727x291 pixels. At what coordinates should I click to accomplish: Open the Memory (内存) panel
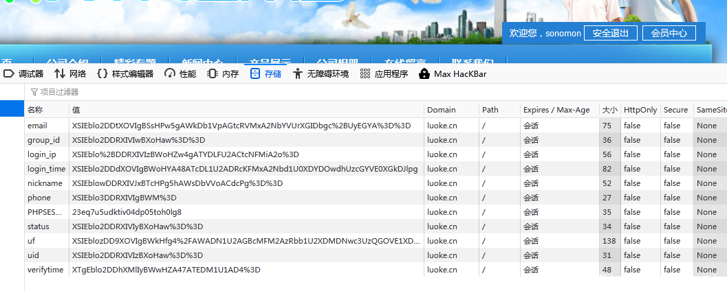tap(224, 73)
